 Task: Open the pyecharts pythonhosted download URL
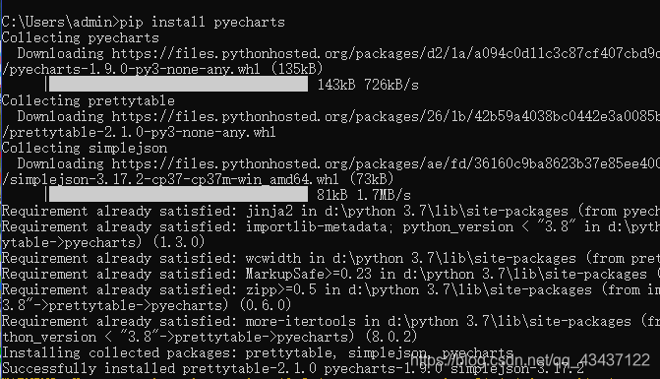pyautogui.click(x=386, y=53)
